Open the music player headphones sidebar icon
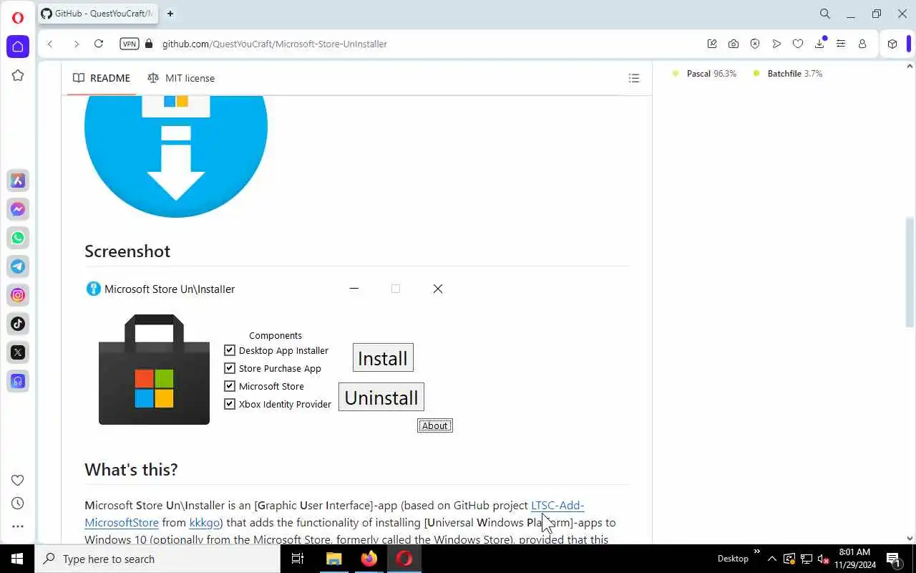The image size is (916, 573). click(18, 381)
